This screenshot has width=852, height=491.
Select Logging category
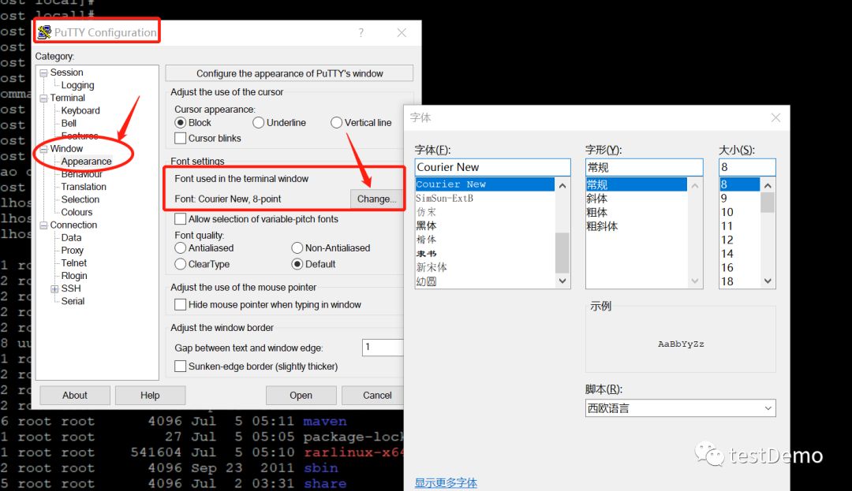(x=77, y=85)
